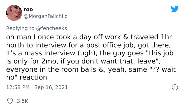View the 3.5K likes count

click(22, 101)
